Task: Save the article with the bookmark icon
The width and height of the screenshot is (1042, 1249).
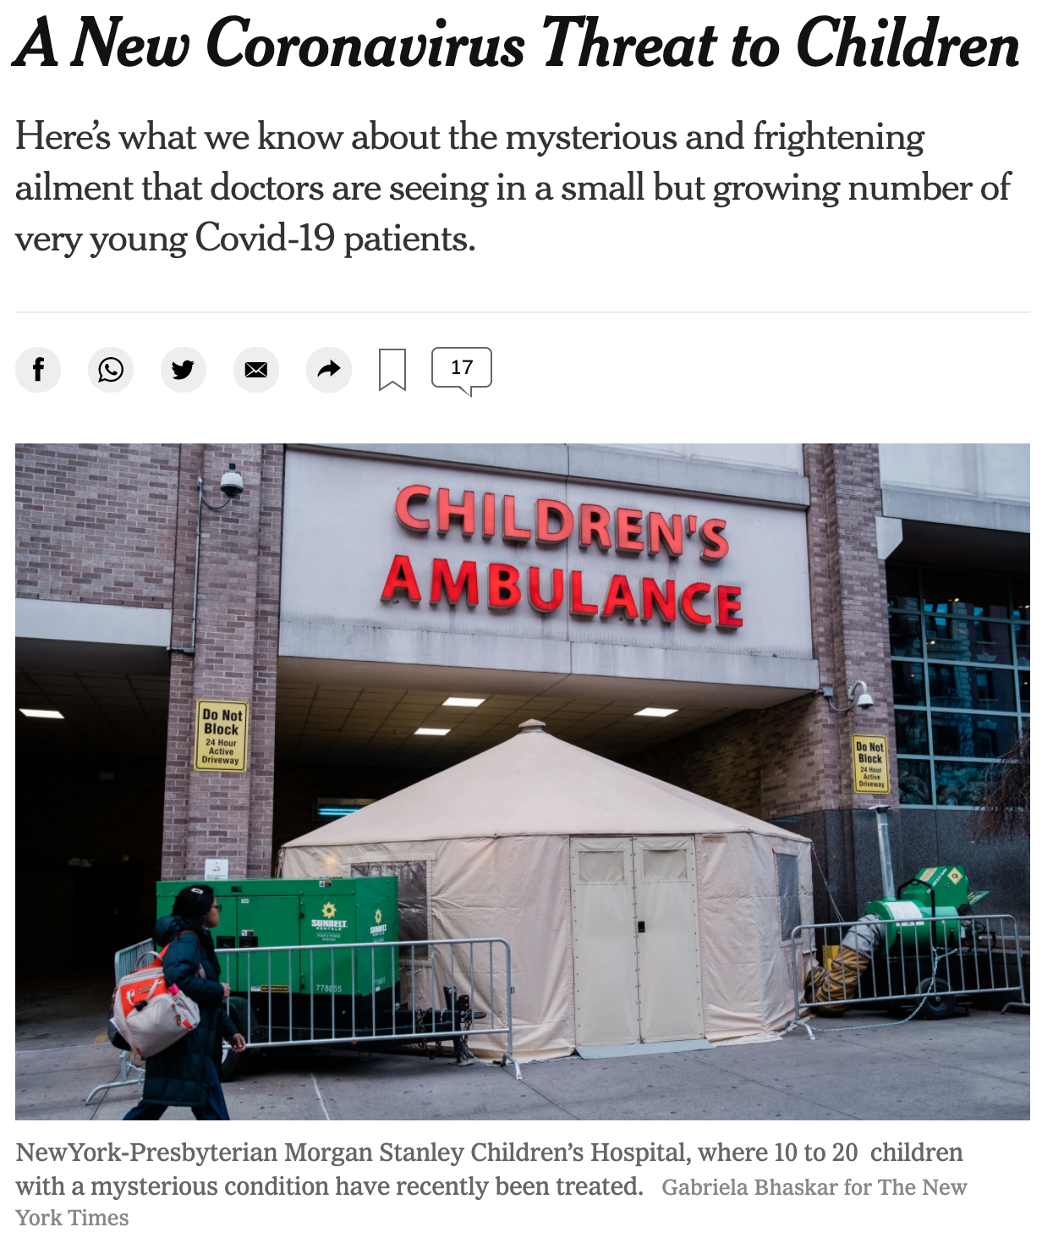Action: [392, 370]
